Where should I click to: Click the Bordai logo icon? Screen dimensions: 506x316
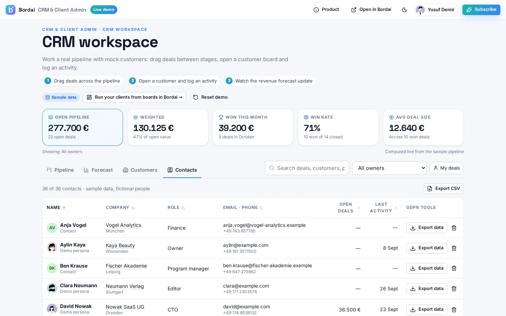tap(11, 10)
